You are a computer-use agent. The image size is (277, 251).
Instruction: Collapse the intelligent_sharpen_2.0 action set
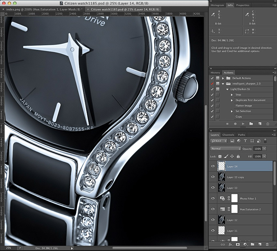(x=223, y=84)
